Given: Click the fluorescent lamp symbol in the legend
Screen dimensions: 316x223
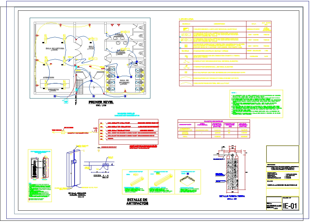Looking at the screenshot, I should 186,35.
